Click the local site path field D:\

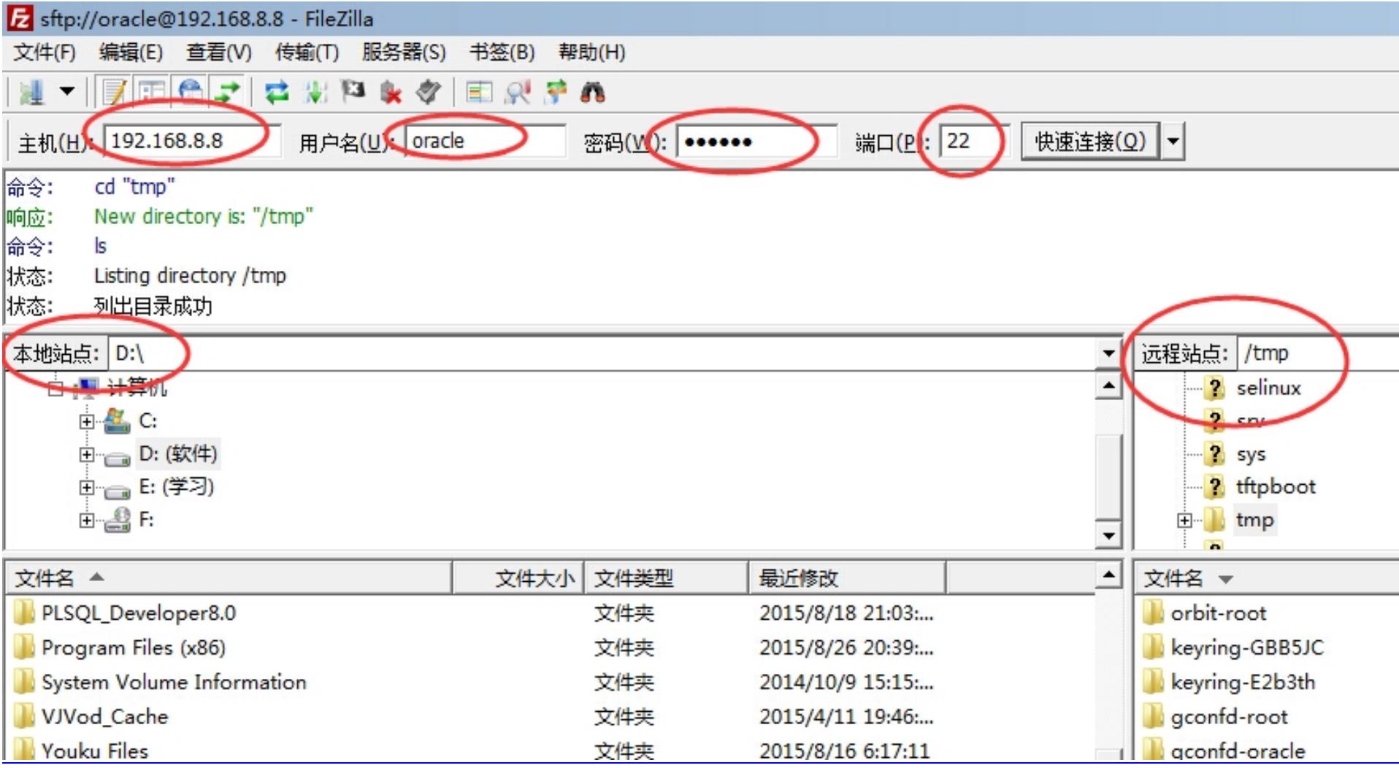602,354
